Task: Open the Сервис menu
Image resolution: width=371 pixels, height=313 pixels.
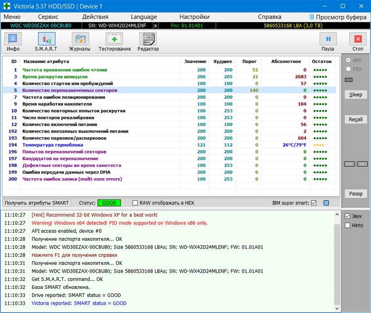Action: [48, 17]
